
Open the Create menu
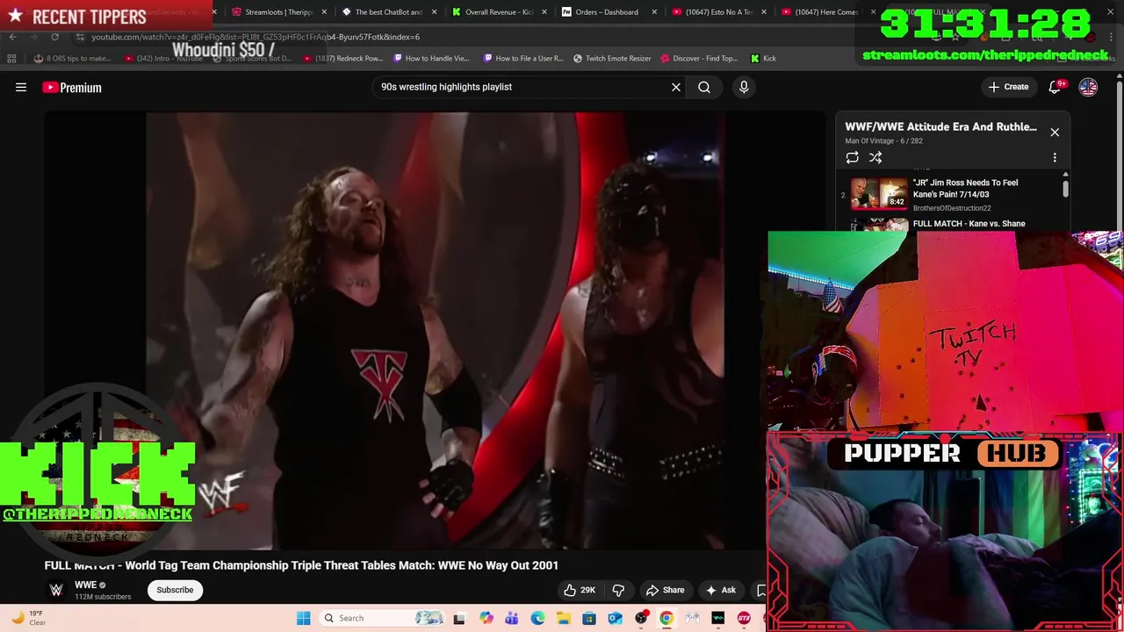click(1008, 87)
